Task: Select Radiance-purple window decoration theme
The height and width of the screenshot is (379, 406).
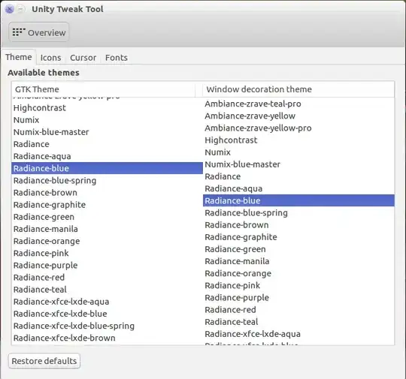Action: pyautogui.click(x=298, y=297)
